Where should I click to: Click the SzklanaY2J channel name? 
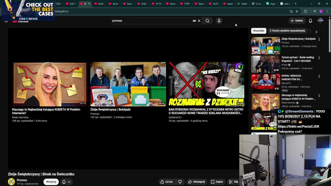(x=175, y=117)
